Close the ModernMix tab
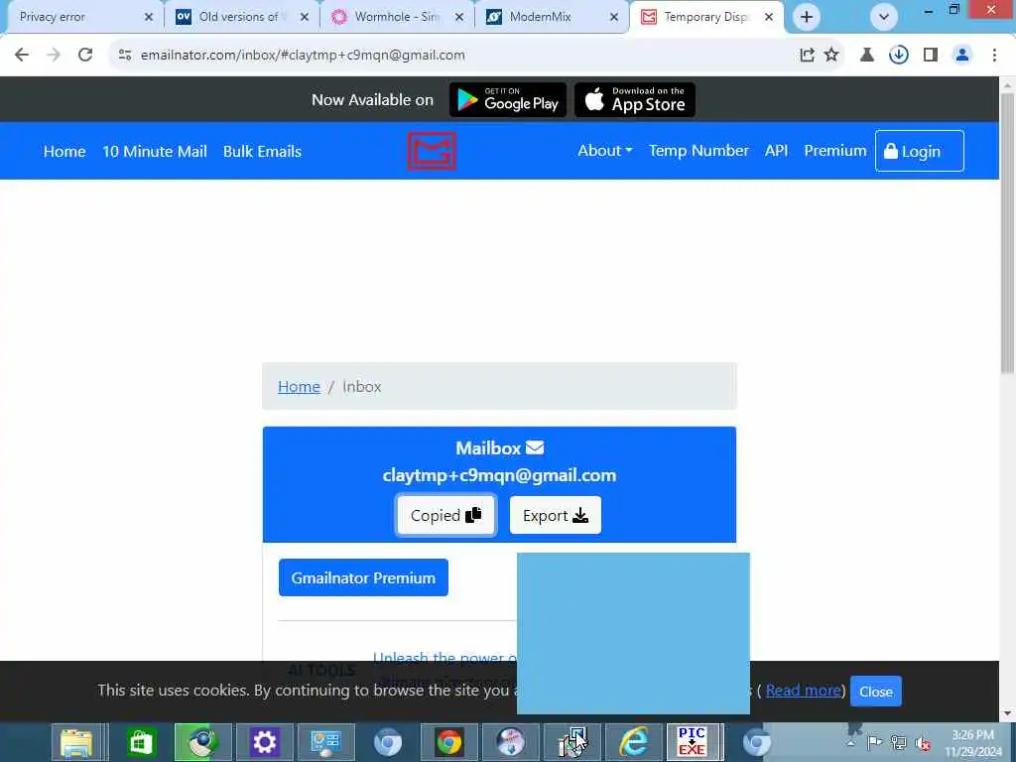This screenshot has height=762, width=1016. (x=614, y=17)
